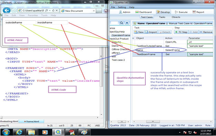Click Import task button
The image size is (216, 136).
click(151, 32)
